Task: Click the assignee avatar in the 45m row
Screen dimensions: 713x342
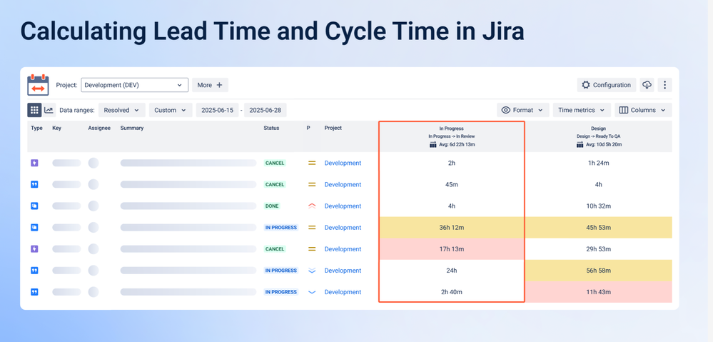Action: pos(93,184)
